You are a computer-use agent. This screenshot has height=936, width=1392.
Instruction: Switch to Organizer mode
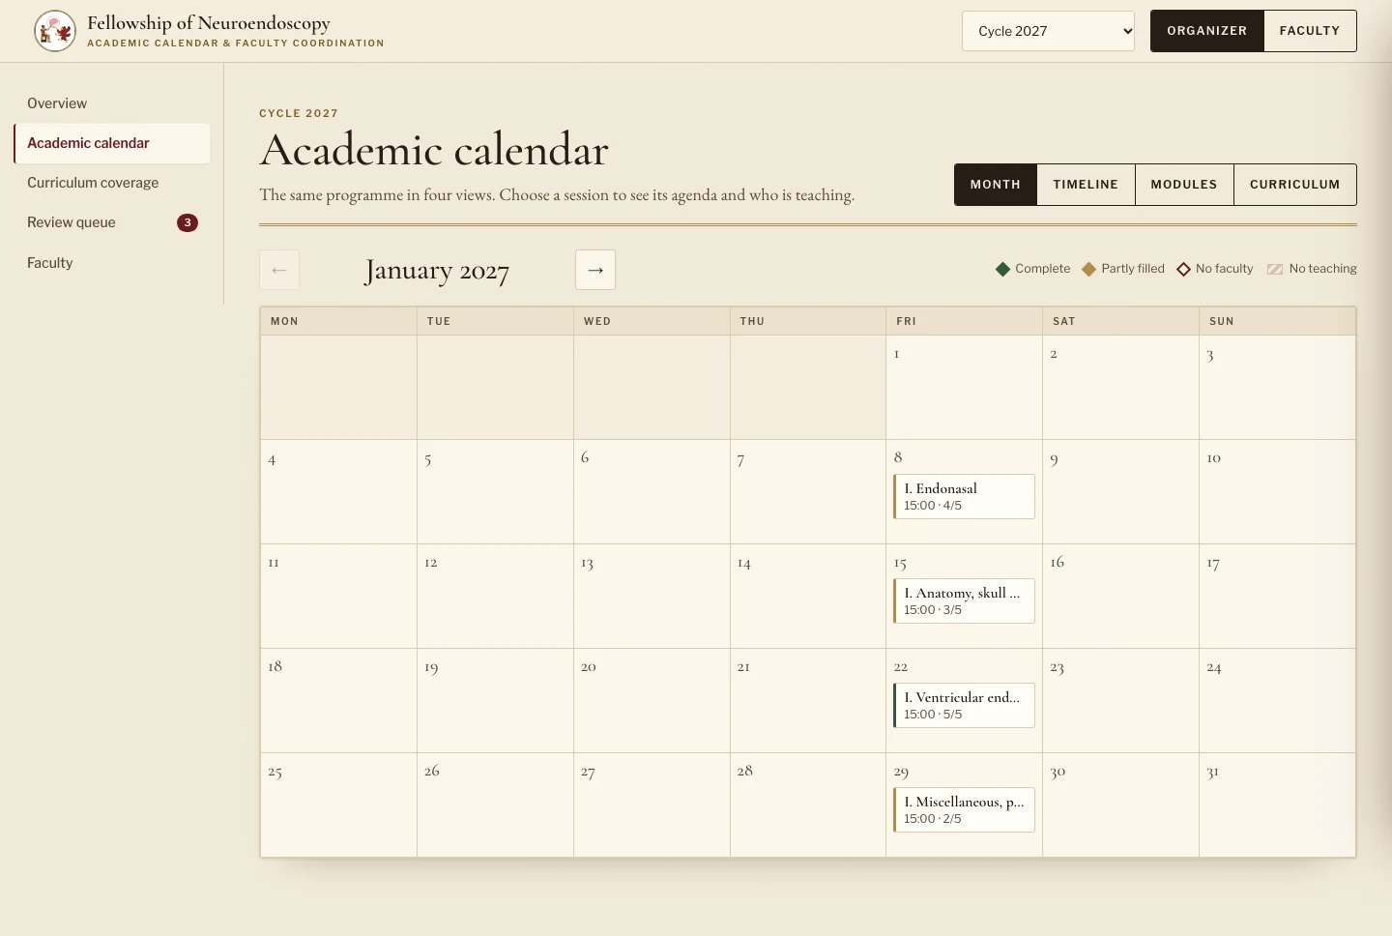point(1207,31)
